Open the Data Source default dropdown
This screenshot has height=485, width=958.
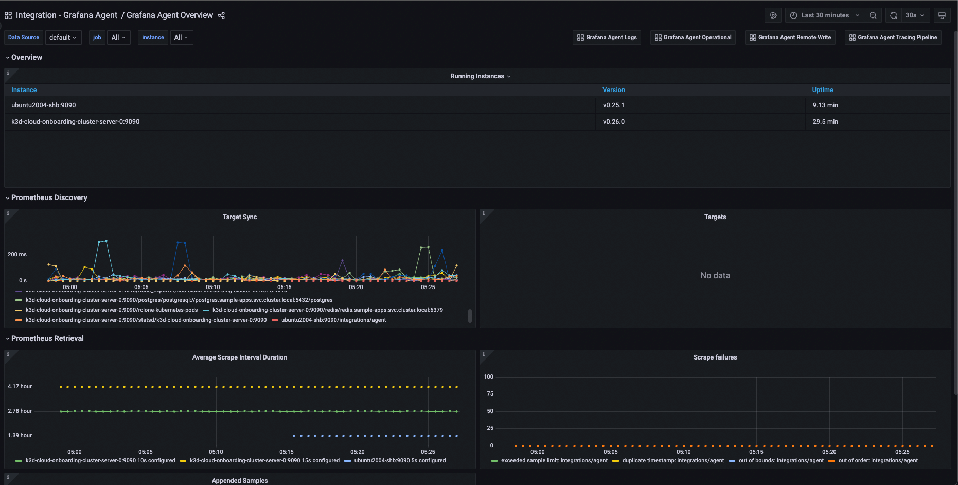[x=63, y=38]
